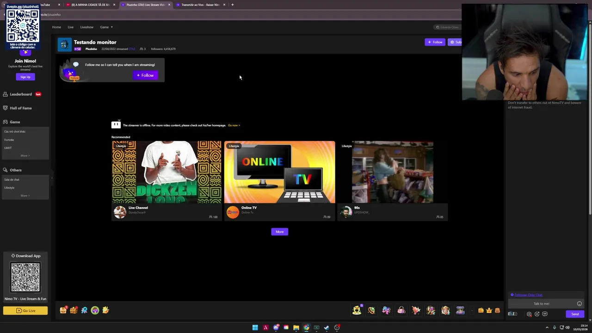Image resolution: width=592 pixels, height=333 pixels.
Task: Click Online TV streamer avatar
Action: pyautogui.click(x=233, y=212)
